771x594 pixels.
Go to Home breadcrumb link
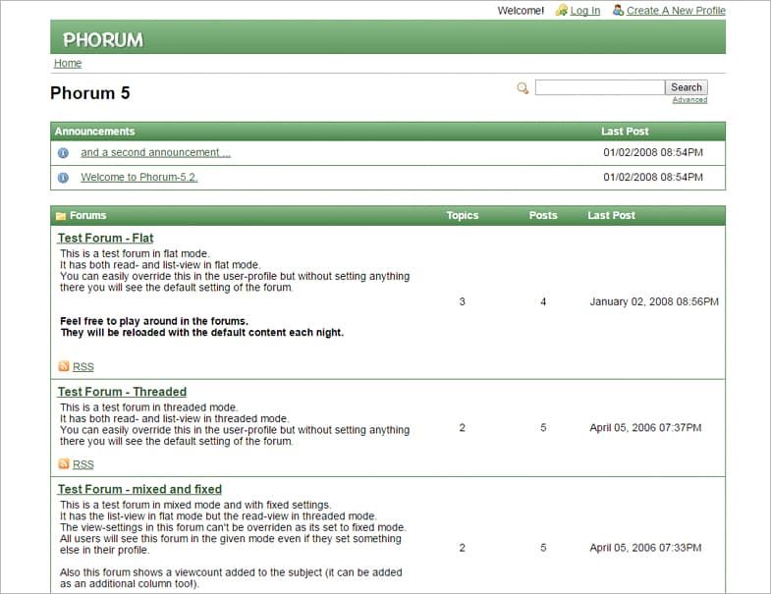pyautogui.click(x=68, y=63)
